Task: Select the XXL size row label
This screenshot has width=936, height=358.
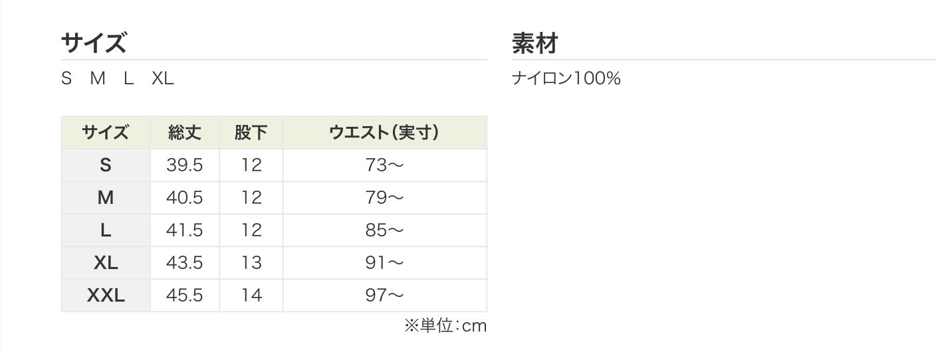Action: (x=106, y=296)
